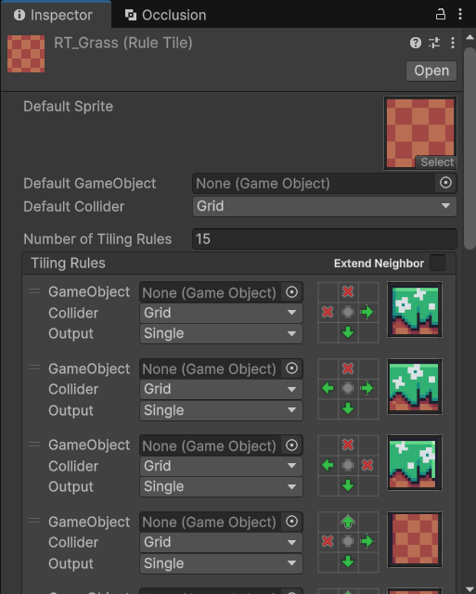Toggle second rule's left green arrow

(x=328, y=388)
